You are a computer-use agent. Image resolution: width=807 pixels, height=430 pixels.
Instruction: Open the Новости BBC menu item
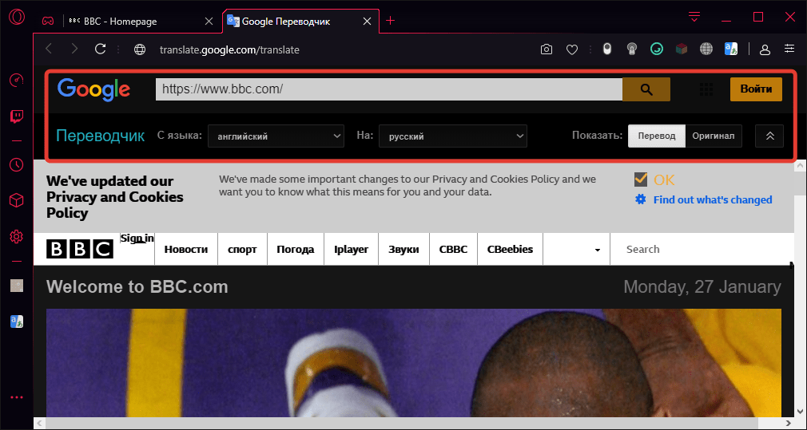186,249
